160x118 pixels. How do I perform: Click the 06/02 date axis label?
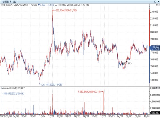coord(129,116)
